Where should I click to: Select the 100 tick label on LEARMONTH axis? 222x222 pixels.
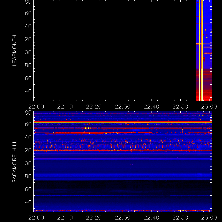tap(26, 52)
